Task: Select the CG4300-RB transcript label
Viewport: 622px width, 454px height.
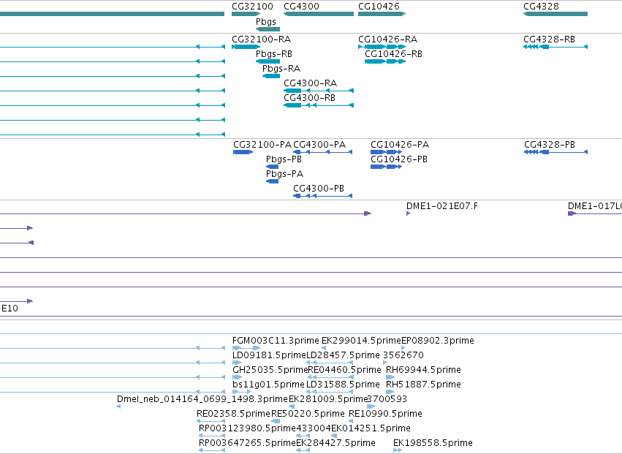Action: 309,98
